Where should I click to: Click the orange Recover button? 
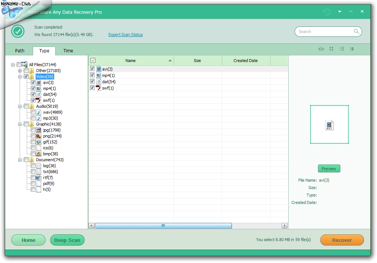(x=342, y=240)
